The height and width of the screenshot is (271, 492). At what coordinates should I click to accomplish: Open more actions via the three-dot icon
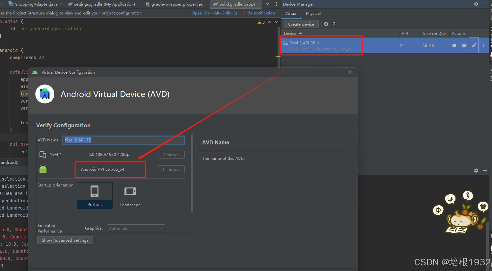[483, 45]
